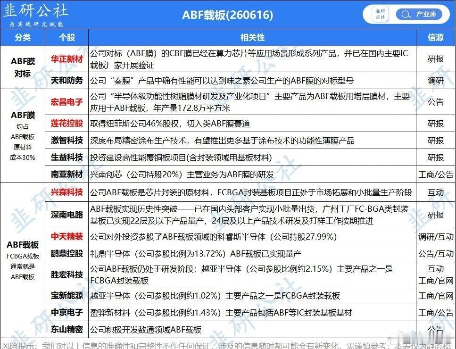Viewport: 456px width, 349px height.
Task: Click description 盈骅新材料 参股比例约1.43%
Action: (x=221, y=313)
